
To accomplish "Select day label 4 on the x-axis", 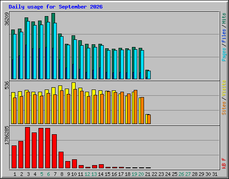I will tap(35, 174).
